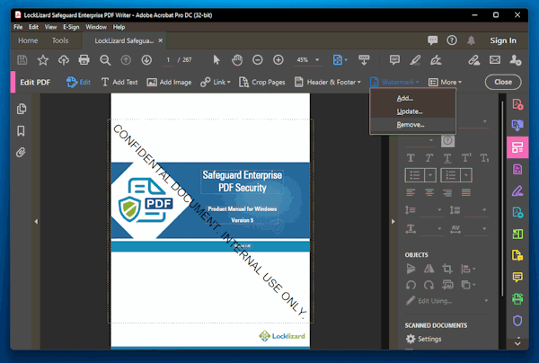This screenshot has height=363, width=539.
Task: Click the Find text magnifier icon
Action: pos(105,60)
